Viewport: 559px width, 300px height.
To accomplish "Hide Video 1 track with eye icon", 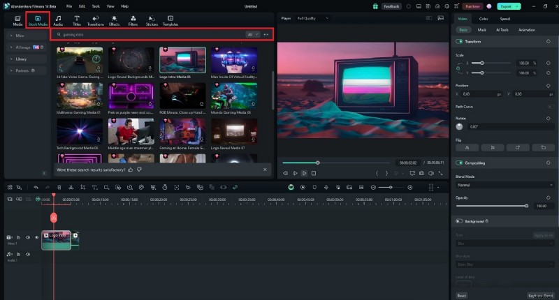I will pyautogui.click(x=36, y=237).
